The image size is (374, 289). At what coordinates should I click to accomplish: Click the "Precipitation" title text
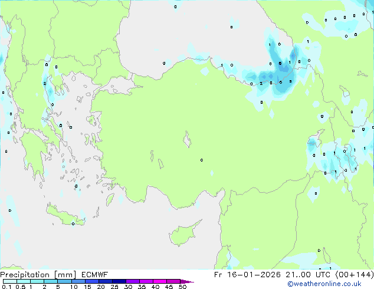tap(25, 275)
